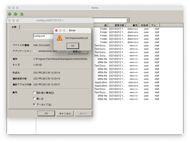This screenshot has height=143, width=190.
Task: Click into the config.xml filename field
Action: pos(43,36)
